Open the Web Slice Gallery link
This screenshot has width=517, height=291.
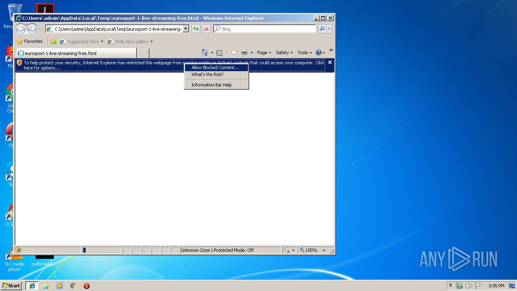pos(130,41)
